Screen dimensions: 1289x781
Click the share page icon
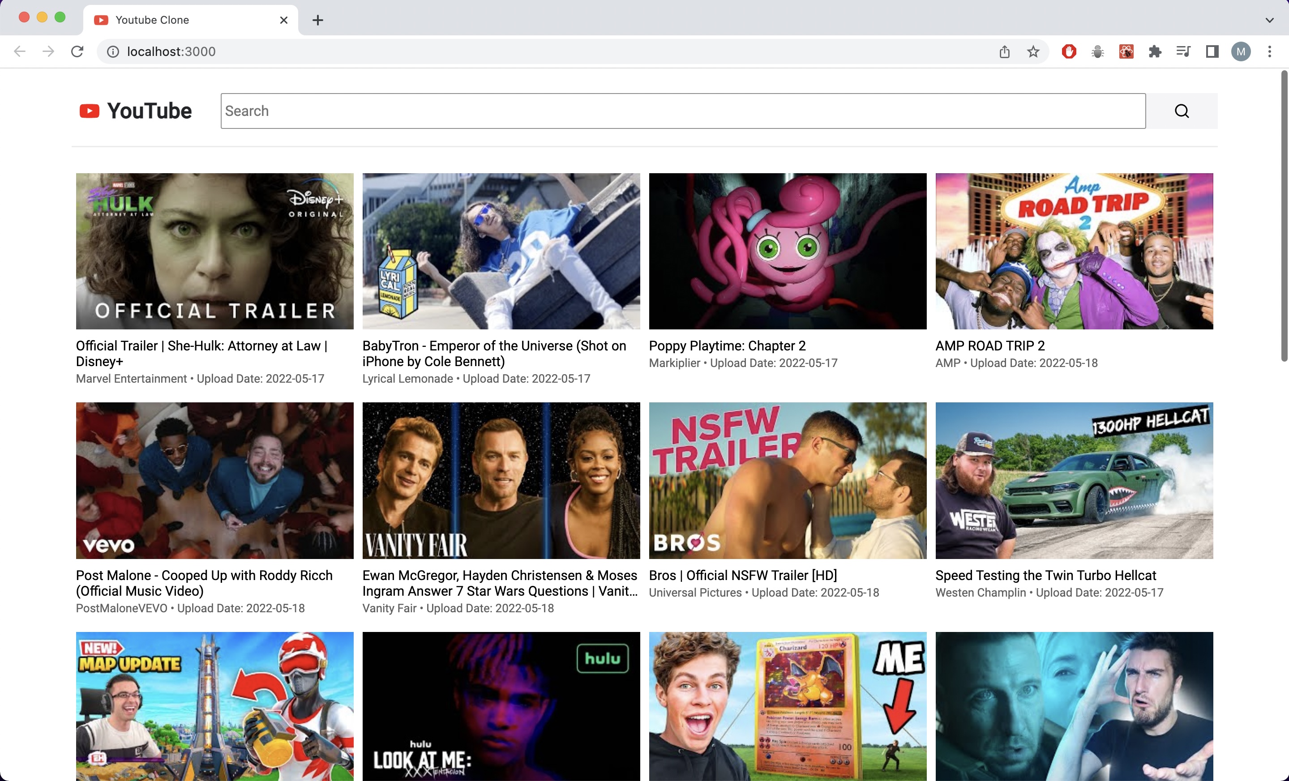pos(1004,51)
